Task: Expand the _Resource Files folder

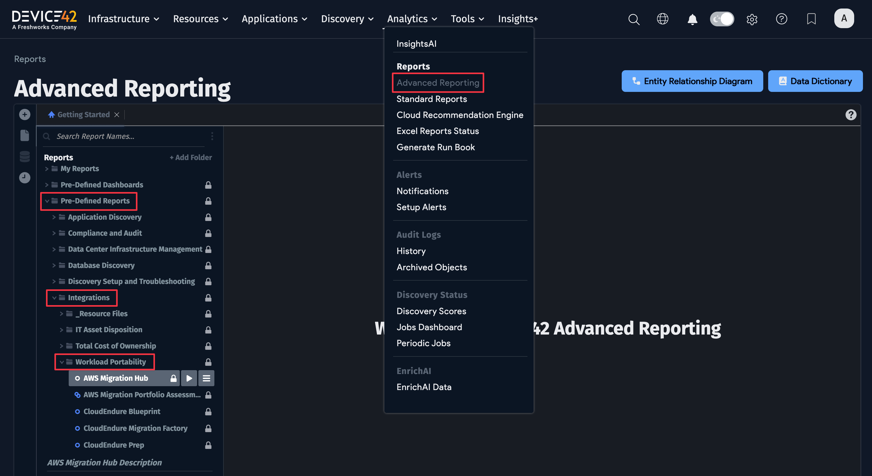Action: click(61, 314)
